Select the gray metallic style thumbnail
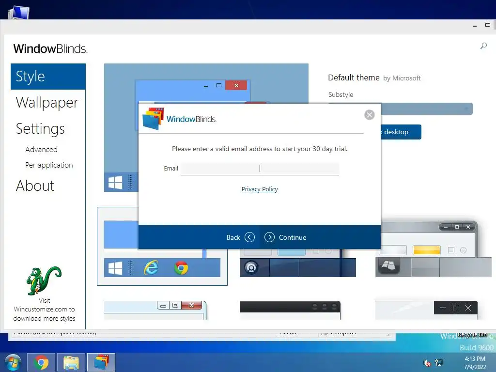 [434, 249]
